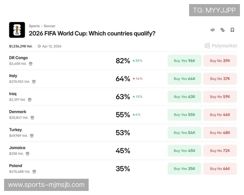Open the World Cup trophy market thumbnail
This screenshot has height=195, width=244.
pos(17,30)
